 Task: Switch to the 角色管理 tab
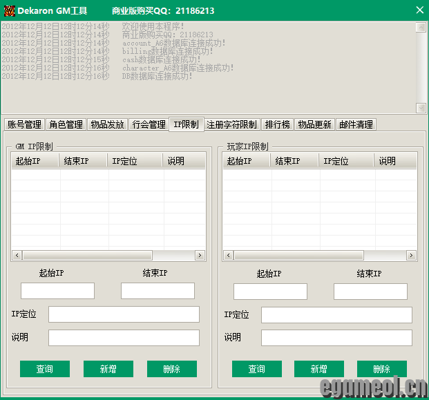pyautogui.click(x=66, y=124)
